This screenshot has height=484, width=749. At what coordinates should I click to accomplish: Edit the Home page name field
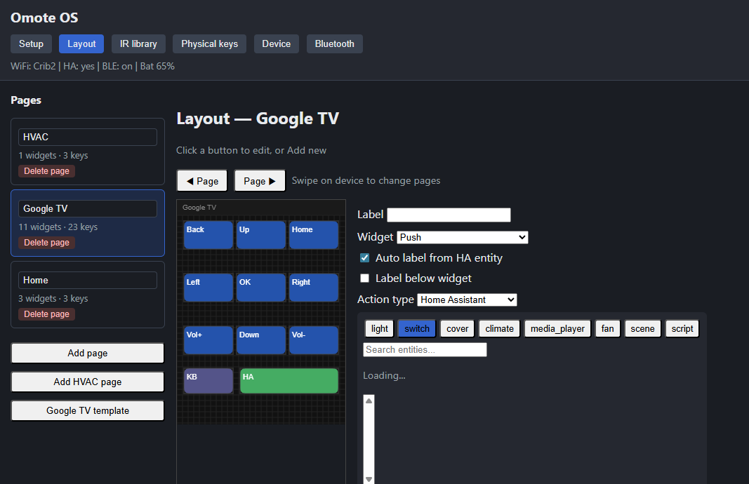point(88,280)
